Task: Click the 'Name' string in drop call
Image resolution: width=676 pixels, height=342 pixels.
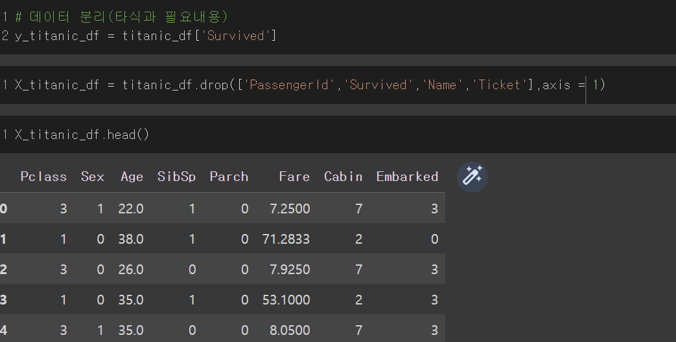Action: [x=443, y=85]
